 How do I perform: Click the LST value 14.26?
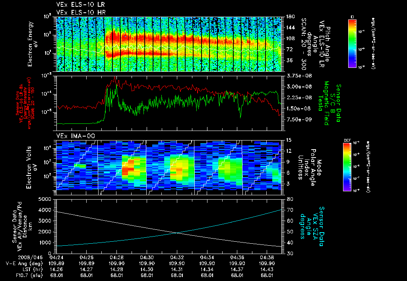click(56, 269)
